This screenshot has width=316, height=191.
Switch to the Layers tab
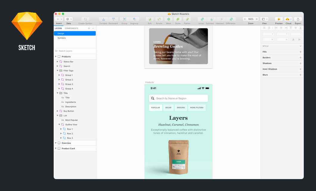click(58, 28)
